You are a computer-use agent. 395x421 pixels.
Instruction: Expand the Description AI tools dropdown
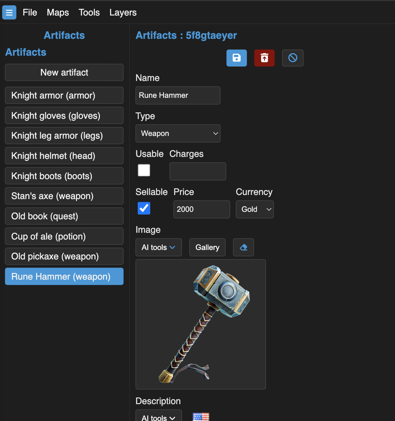(x=159, y=416)
